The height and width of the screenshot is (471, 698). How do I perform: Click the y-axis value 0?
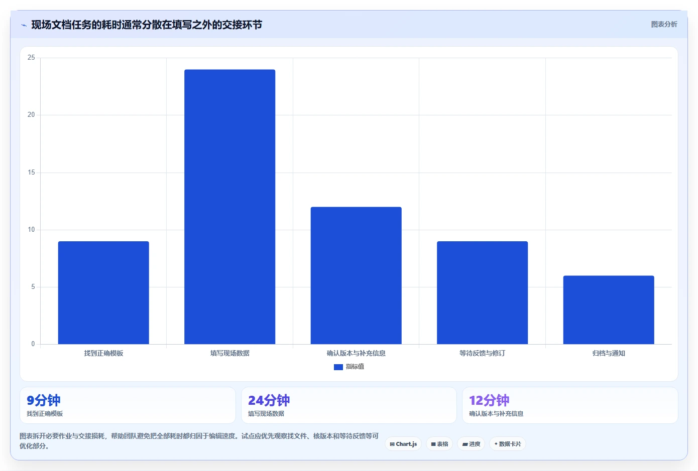tap(33, 344)
